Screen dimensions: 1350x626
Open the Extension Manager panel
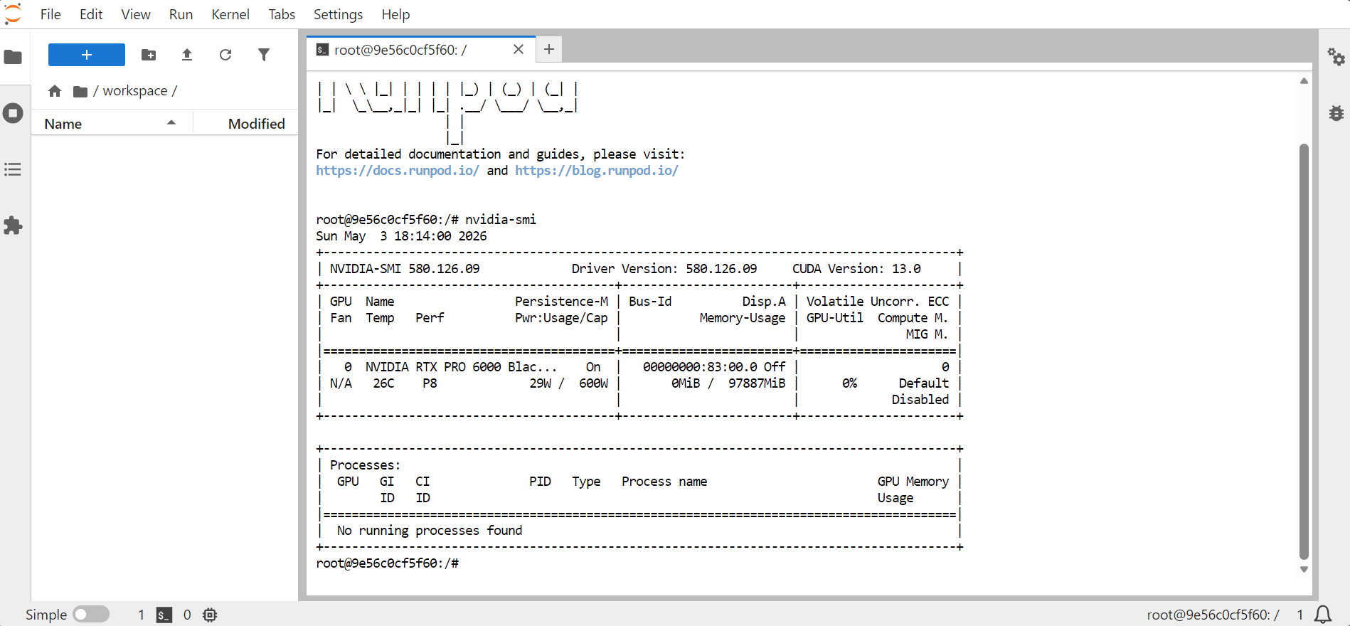(x=13, y=226)
